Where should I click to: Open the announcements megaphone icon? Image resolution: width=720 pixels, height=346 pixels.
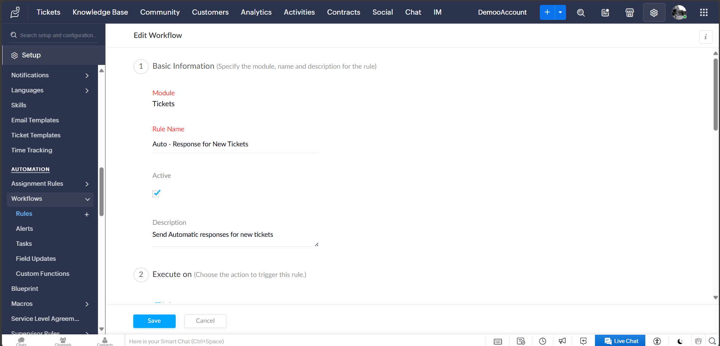pyautogui.click(x=562, y=341)
